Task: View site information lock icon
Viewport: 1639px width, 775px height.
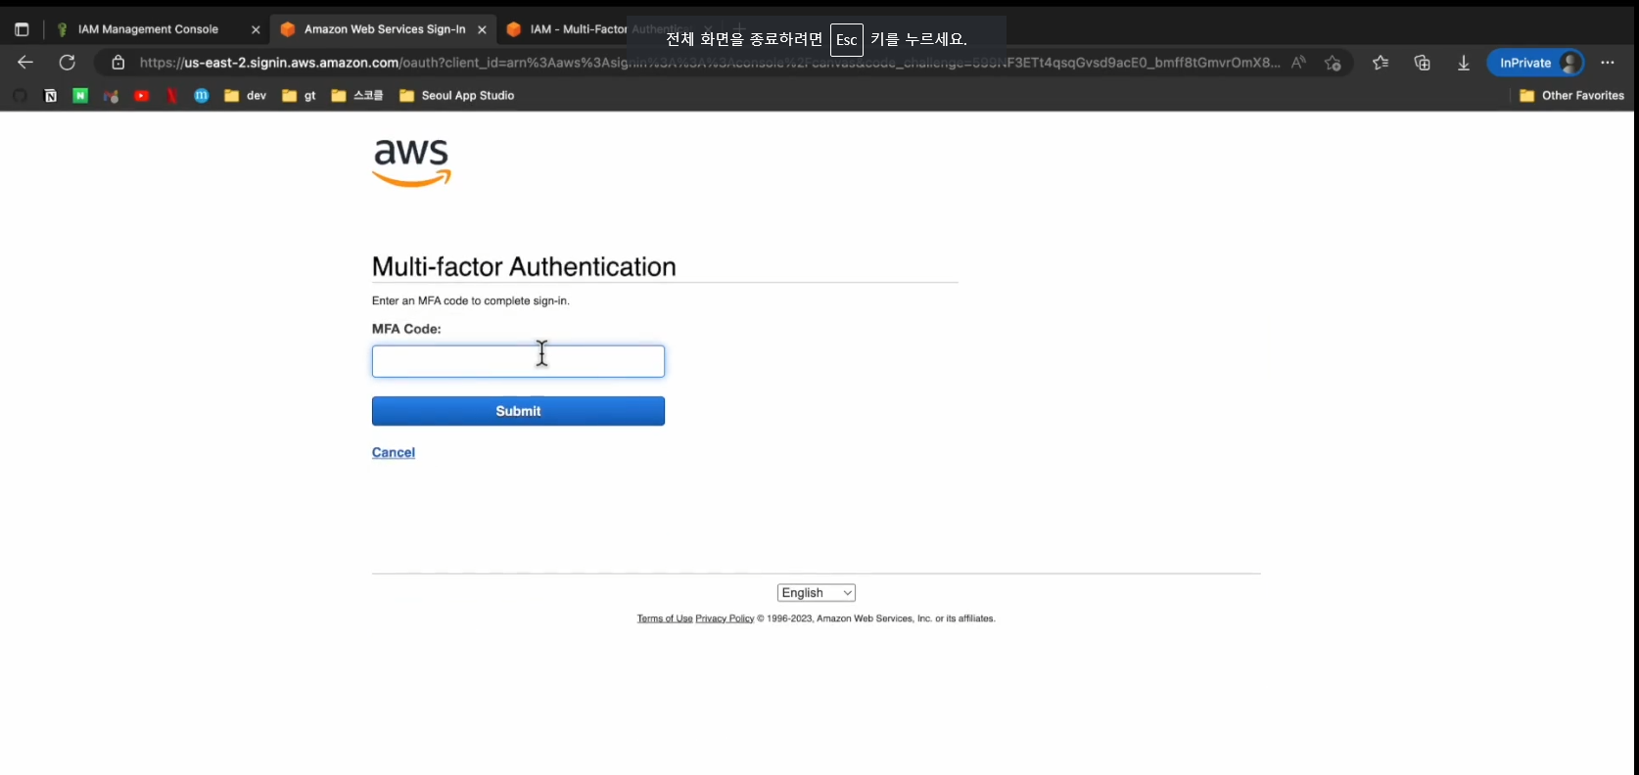Action: (x=117, y=63)
